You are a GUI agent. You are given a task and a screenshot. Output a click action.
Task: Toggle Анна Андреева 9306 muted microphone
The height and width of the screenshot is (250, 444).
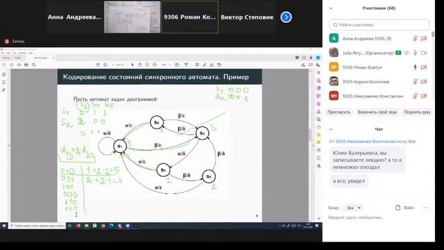pyautogui.click(x=415, y=39)
